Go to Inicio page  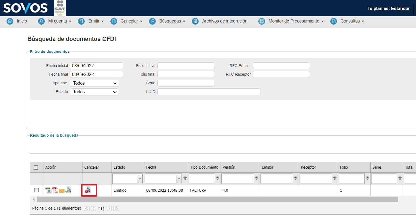[x=22, y=21]
